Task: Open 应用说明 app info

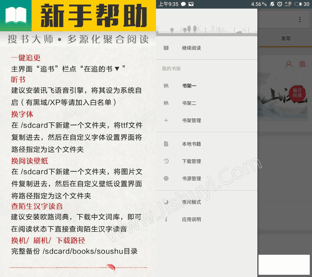Action: pos(206,220)
